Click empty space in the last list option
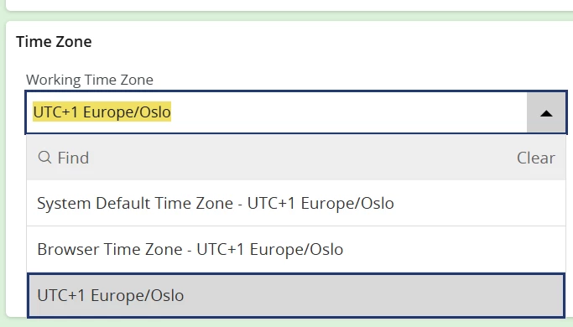This screenshot has width=573, height=327. [372, 295]
